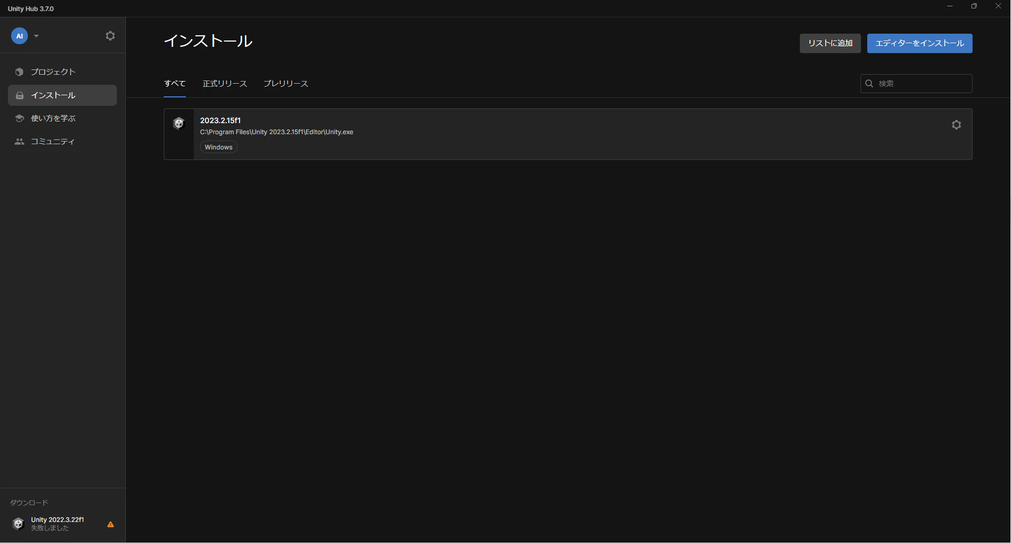Open コミュニティ in the sidebar
Viewport: 1011px width, 543px height.
[62, 142]
